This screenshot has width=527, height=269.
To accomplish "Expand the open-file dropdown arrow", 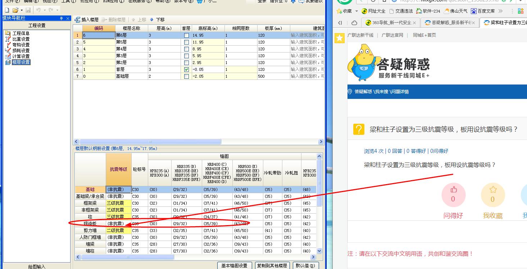I will pos(22,10).
